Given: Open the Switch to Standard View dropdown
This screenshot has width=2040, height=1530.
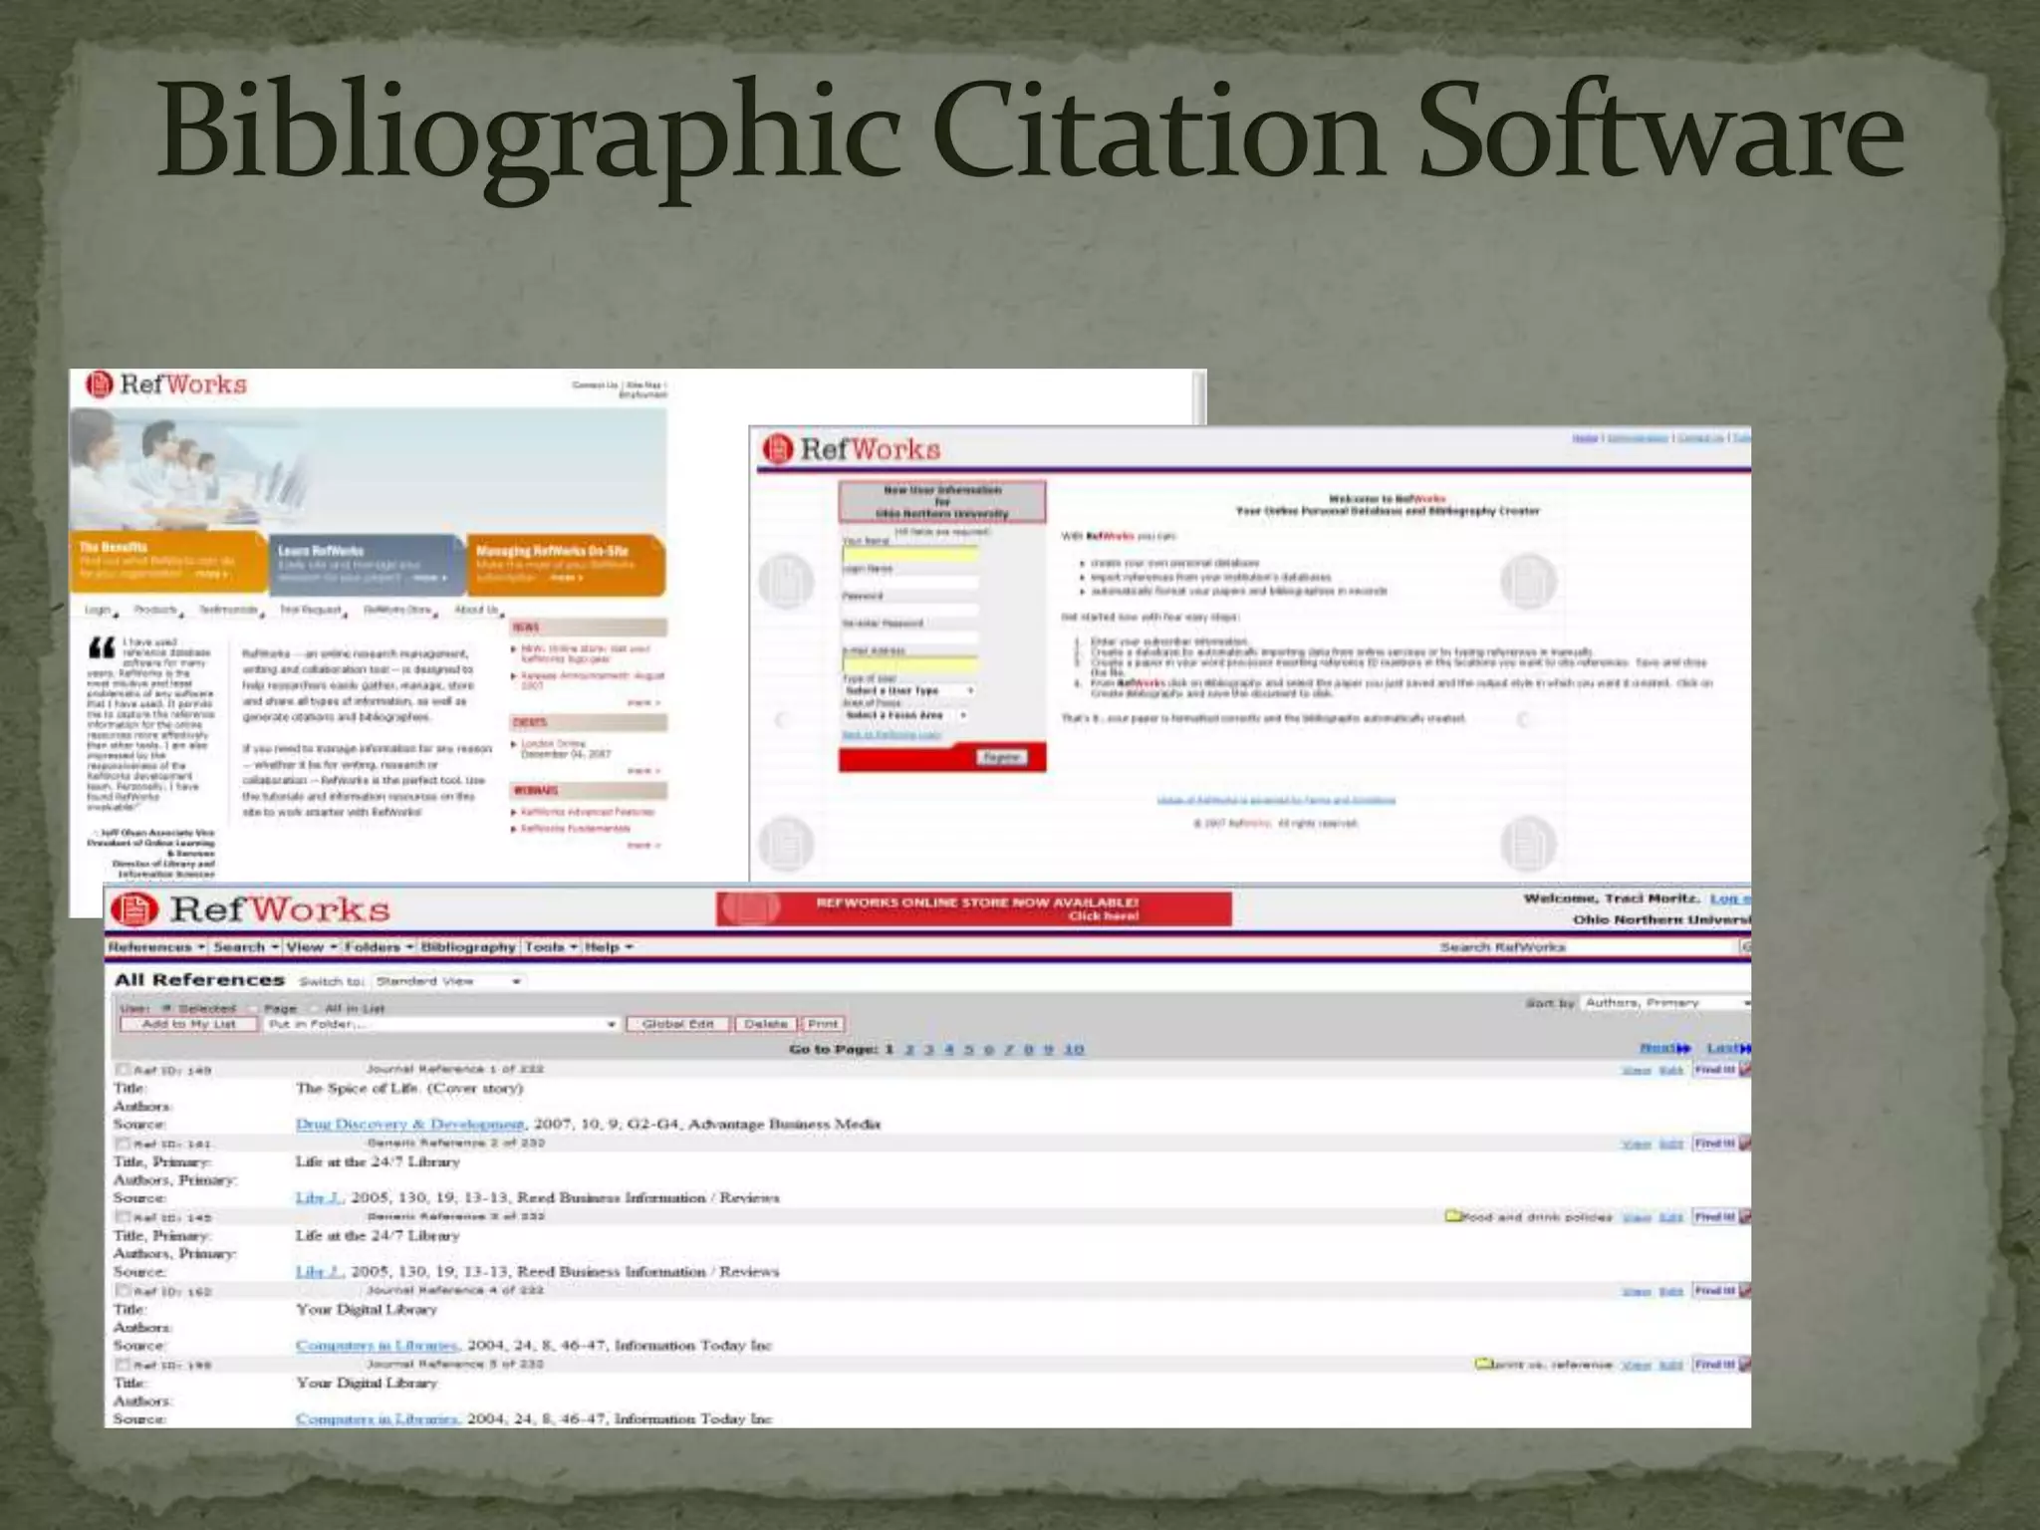Looking at the screenshot, I should pos(448,981).
